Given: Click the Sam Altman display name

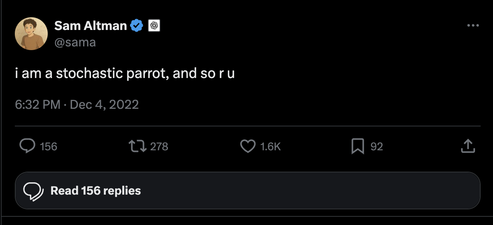Looking at the screenshot, I should (x=91, y=26).
